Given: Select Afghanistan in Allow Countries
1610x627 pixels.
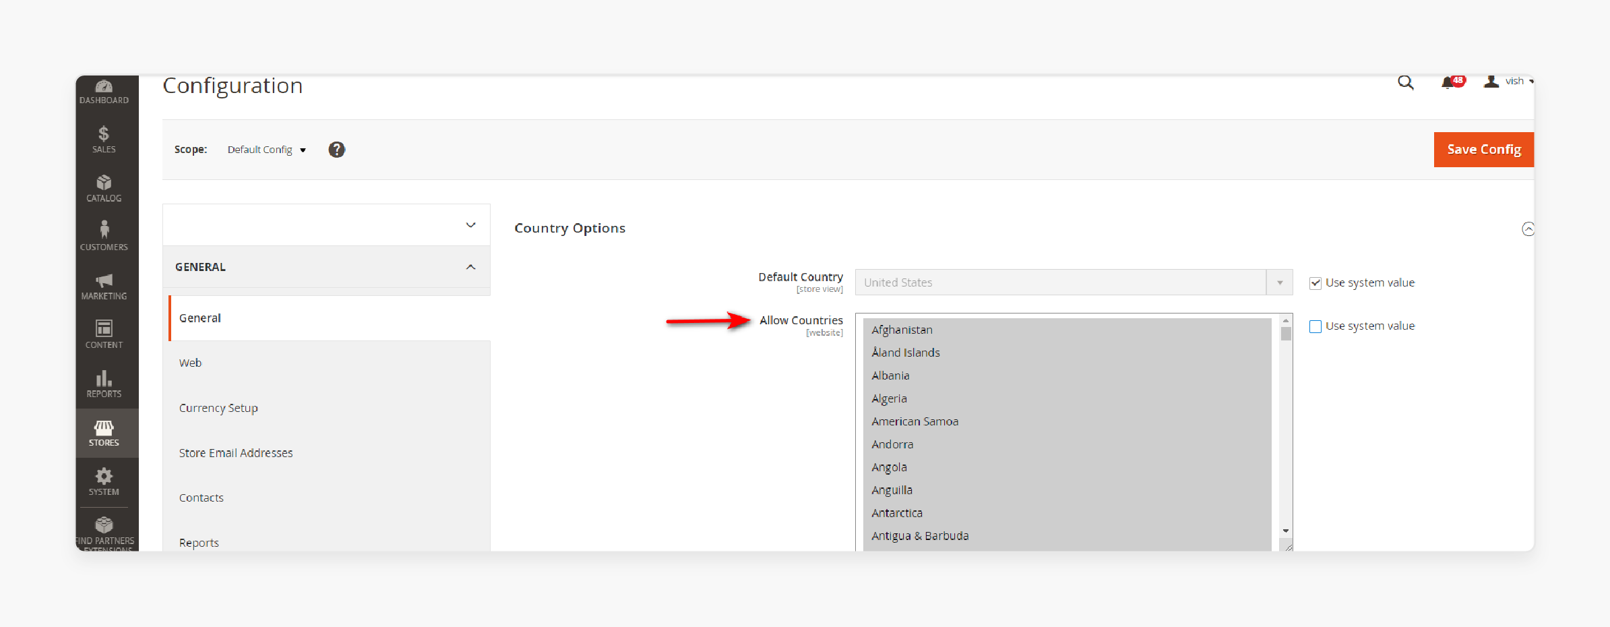Looking at the screenshot, I should pos(1067,330).
